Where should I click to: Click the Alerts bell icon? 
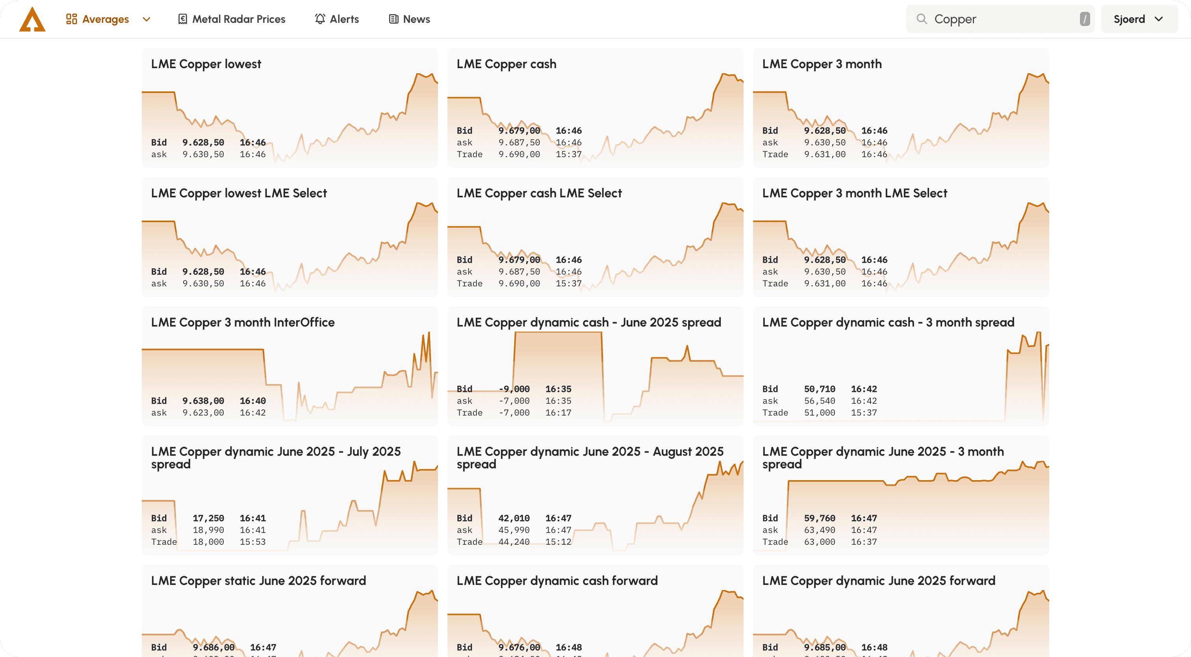[x=320, y=19]
